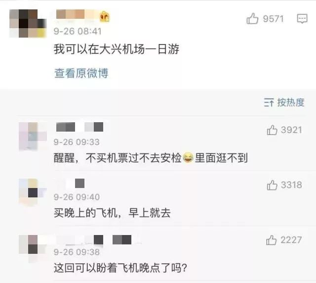Screen dimensions: 316x283
Task: Click username above the 9-26 09:38 reply
Action: (94, 240)
